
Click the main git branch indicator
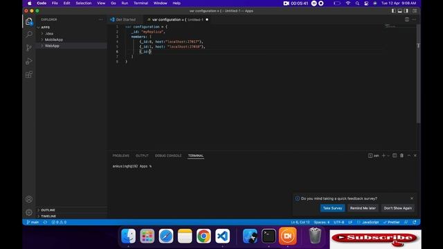pyautogui.click(x=33, y=222)
